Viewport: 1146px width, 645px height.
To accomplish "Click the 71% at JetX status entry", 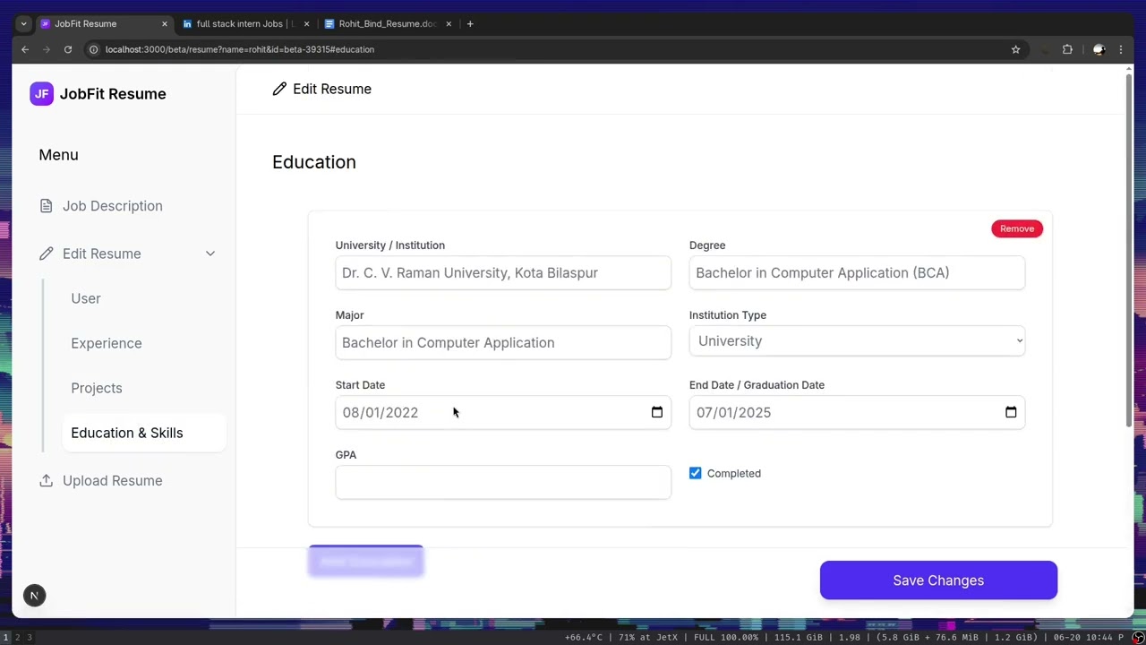I will tap(647, 638).
